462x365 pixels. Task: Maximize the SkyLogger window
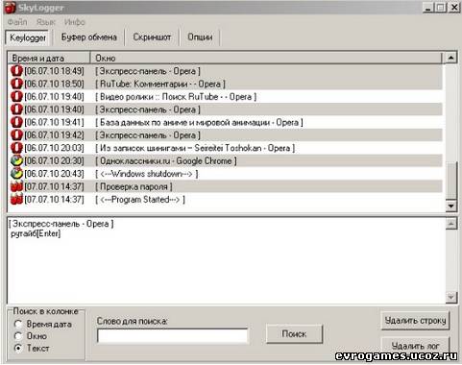441,7
